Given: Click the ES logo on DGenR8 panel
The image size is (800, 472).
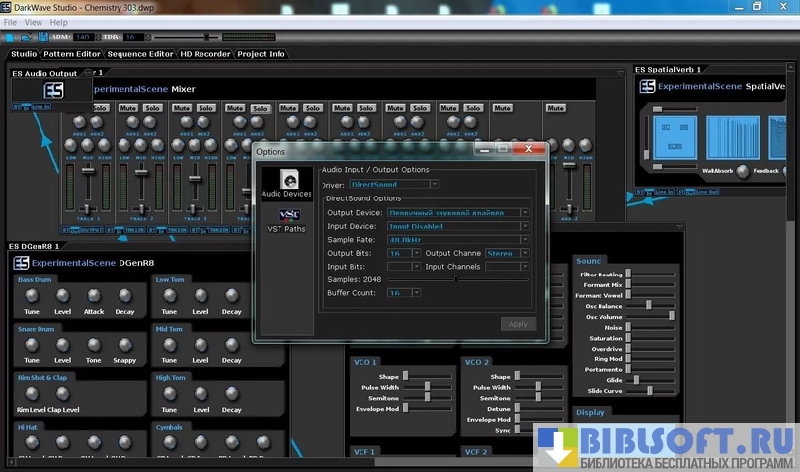Looking at the screenshot, I should [20, 263].
